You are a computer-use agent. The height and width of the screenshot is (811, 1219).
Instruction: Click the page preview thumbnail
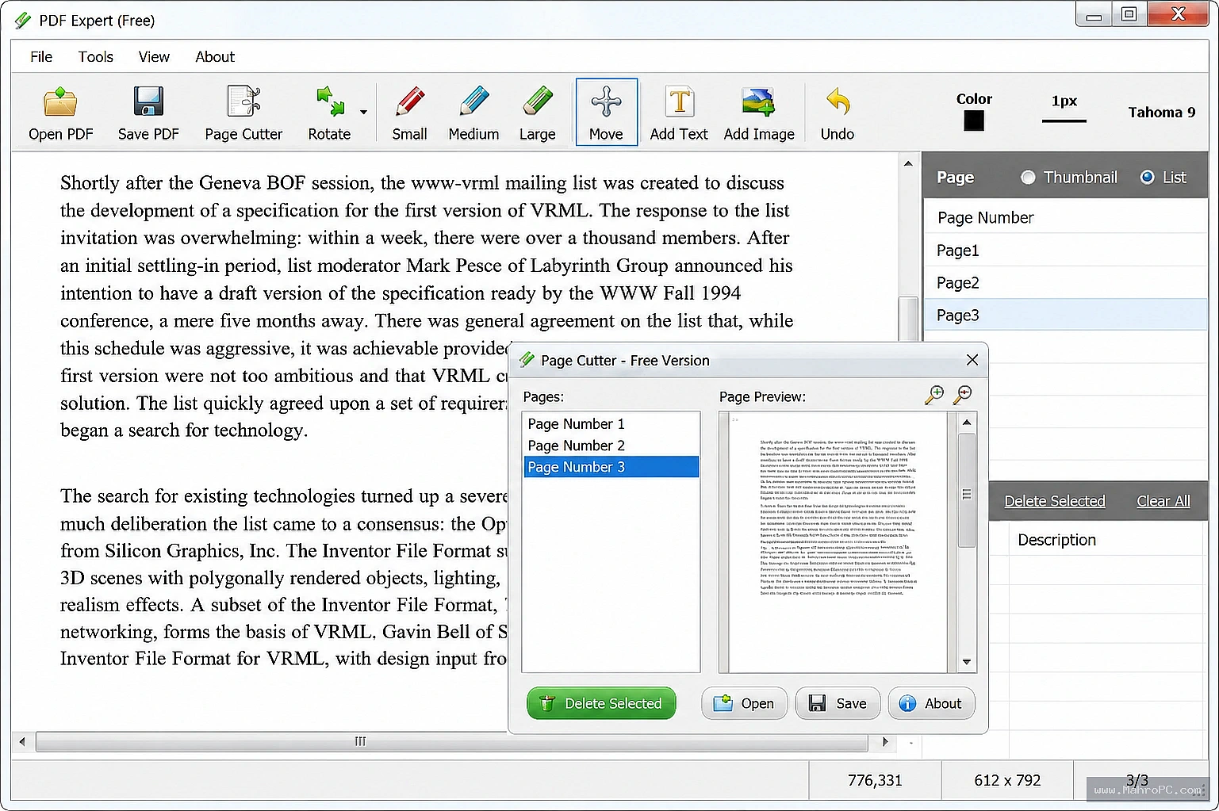(x=838, y=542)
